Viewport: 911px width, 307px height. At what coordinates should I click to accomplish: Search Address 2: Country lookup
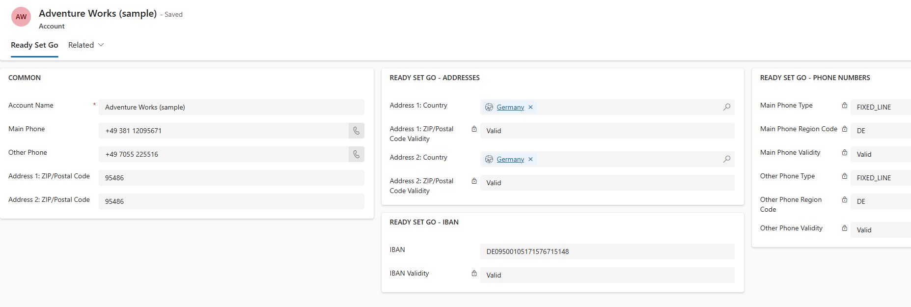(727, 159)
